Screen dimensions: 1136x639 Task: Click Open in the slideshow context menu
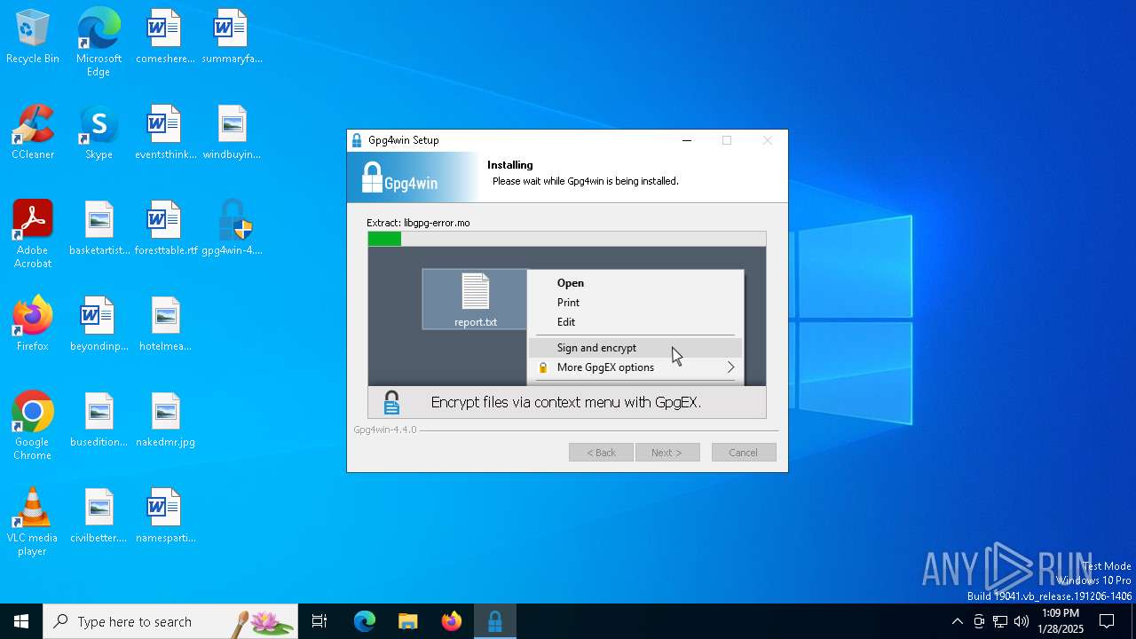click(571, 283)
